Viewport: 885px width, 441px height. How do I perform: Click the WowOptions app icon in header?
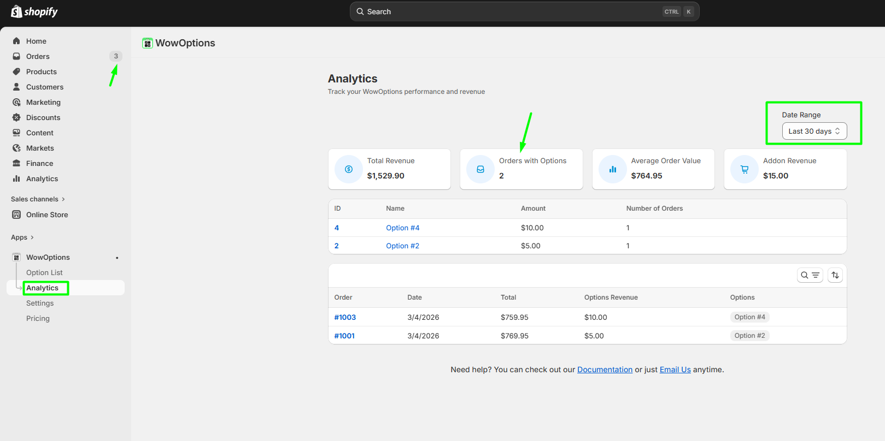point(147,43)
